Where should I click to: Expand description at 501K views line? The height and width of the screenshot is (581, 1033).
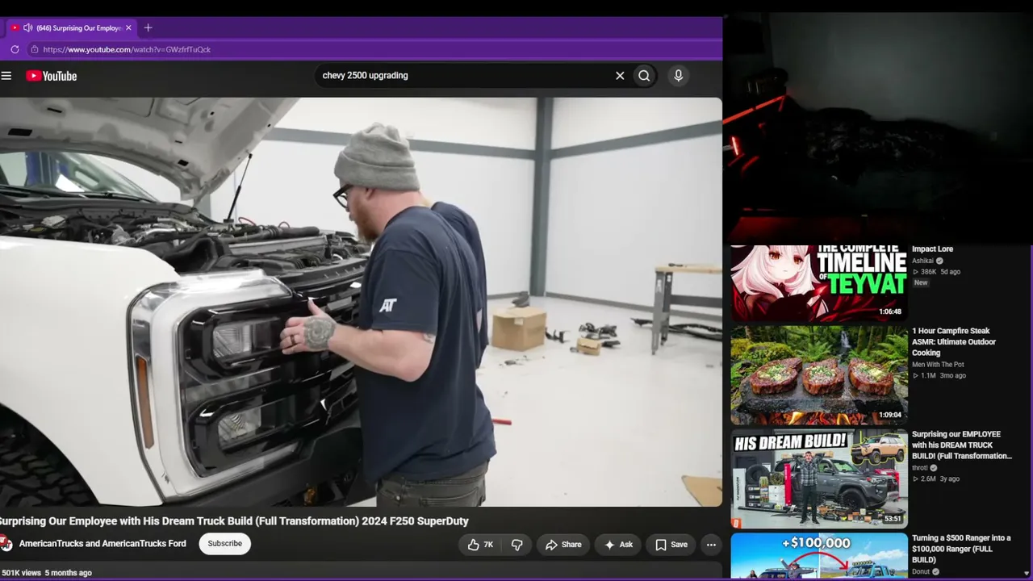(x=47, y=573)
